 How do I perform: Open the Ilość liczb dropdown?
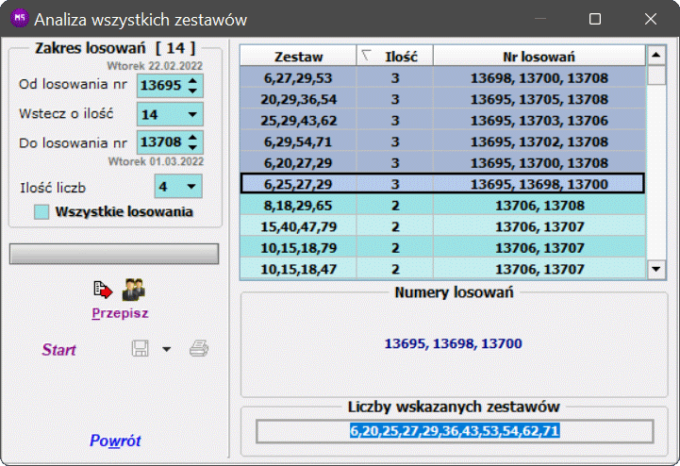tap(191, 187)
